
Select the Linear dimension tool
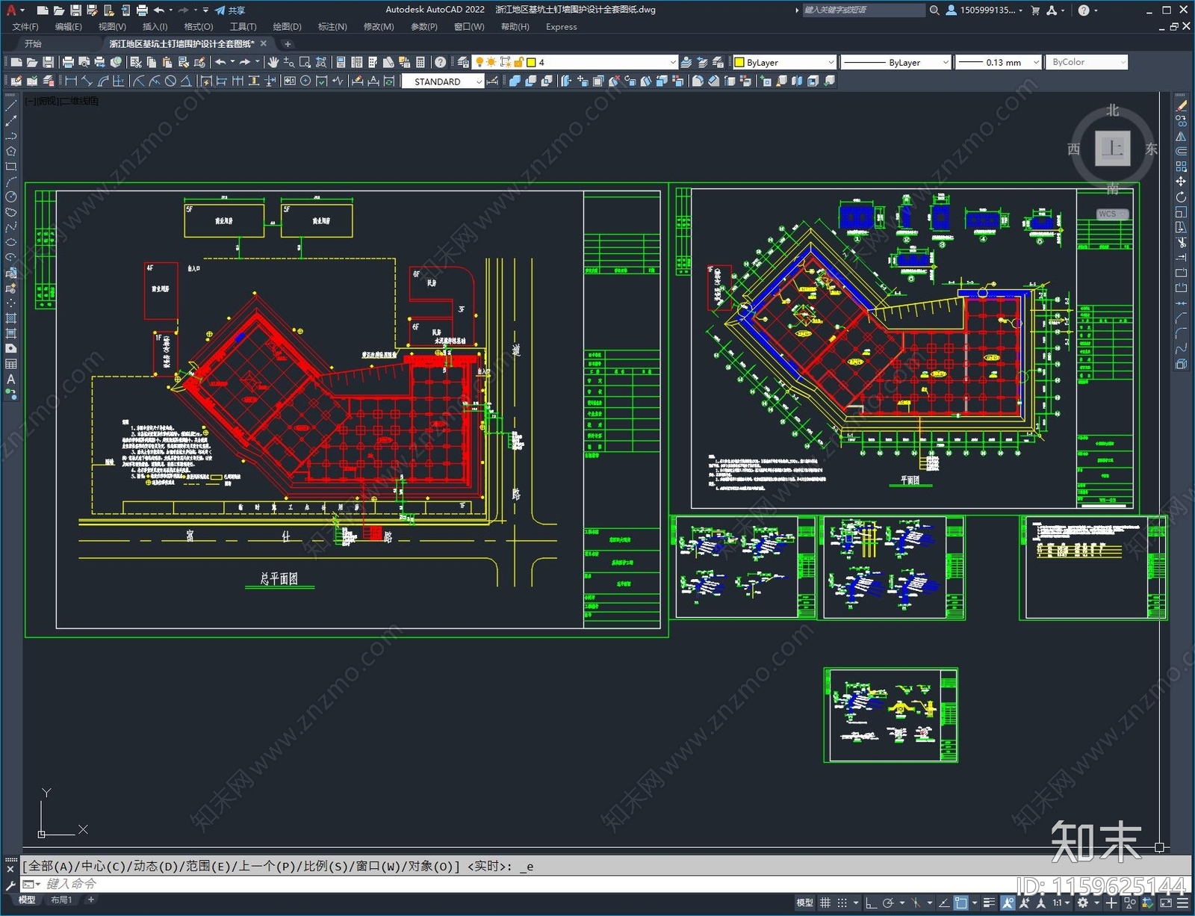coord(71,81)
